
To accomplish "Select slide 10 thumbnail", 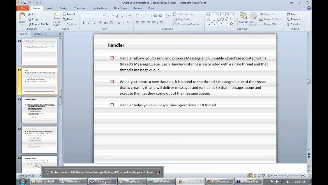I will (x=39, y=52).
